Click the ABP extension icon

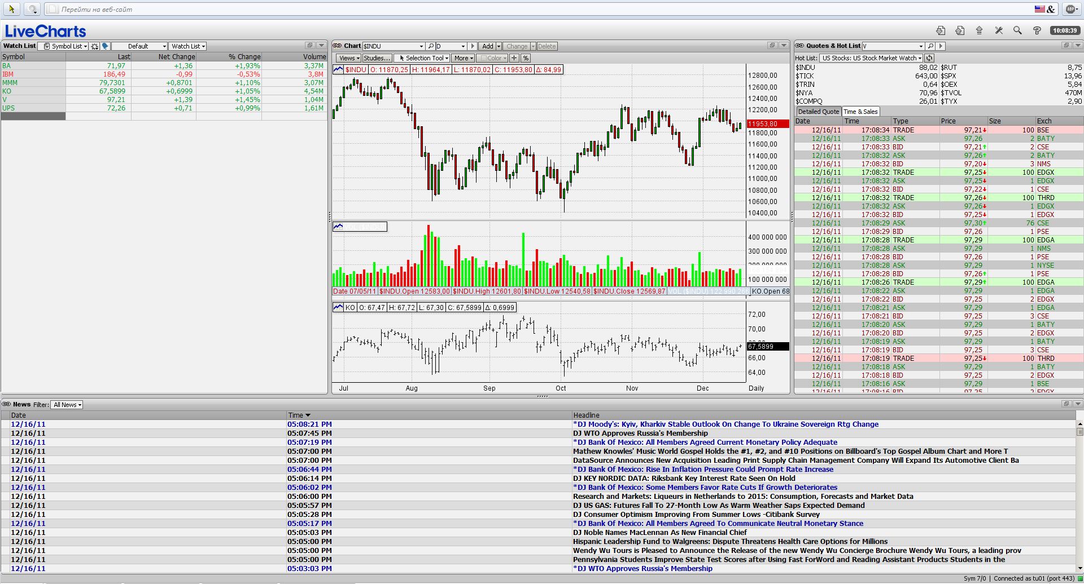pyautogui.click(x=1071, y=9)
